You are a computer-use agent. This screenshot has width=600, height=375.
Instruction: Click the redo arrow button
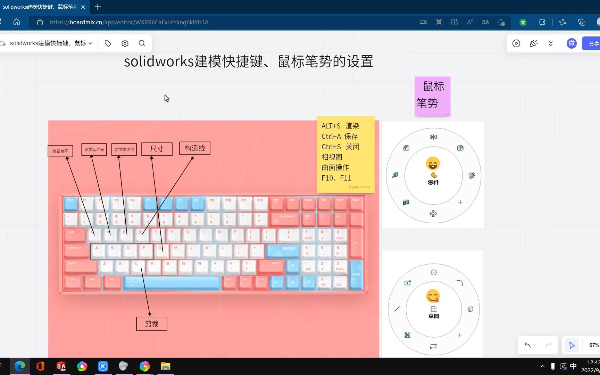pyautogui.click(x=548, y=345)
